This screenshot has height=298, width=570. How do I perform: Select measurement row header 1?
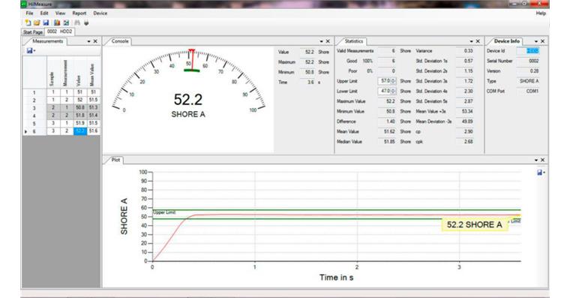[34, 93]
